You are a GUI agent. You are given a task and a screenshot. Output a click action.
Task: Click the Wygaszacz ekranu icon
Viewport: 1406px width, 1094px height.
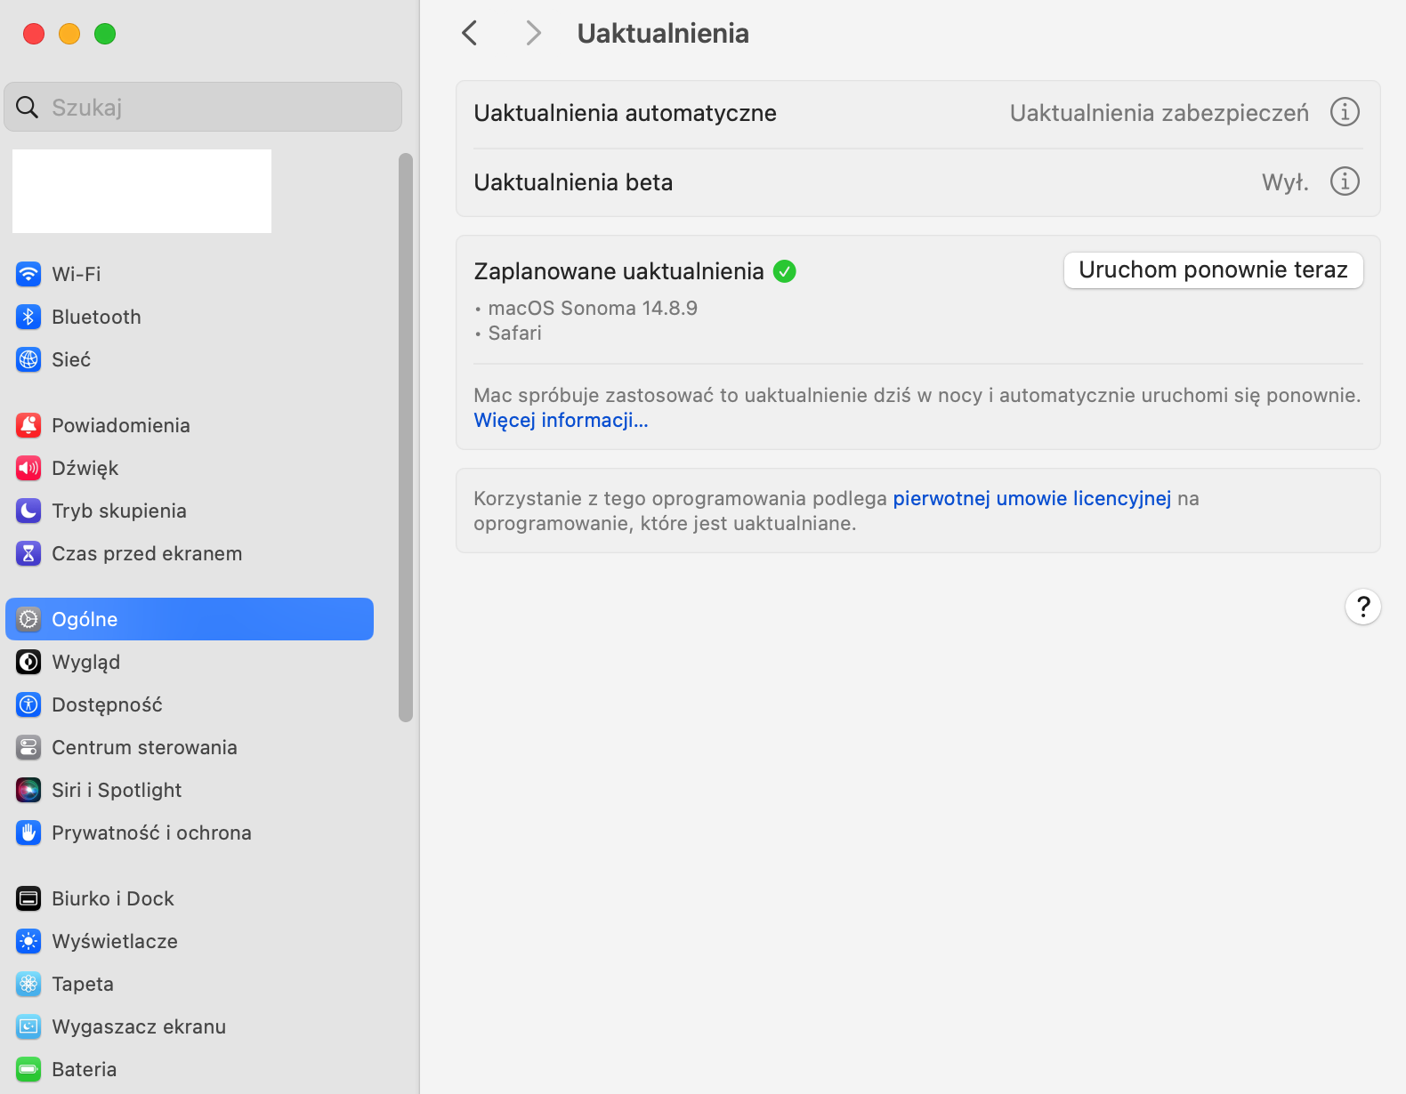[x=28, y=1026]
